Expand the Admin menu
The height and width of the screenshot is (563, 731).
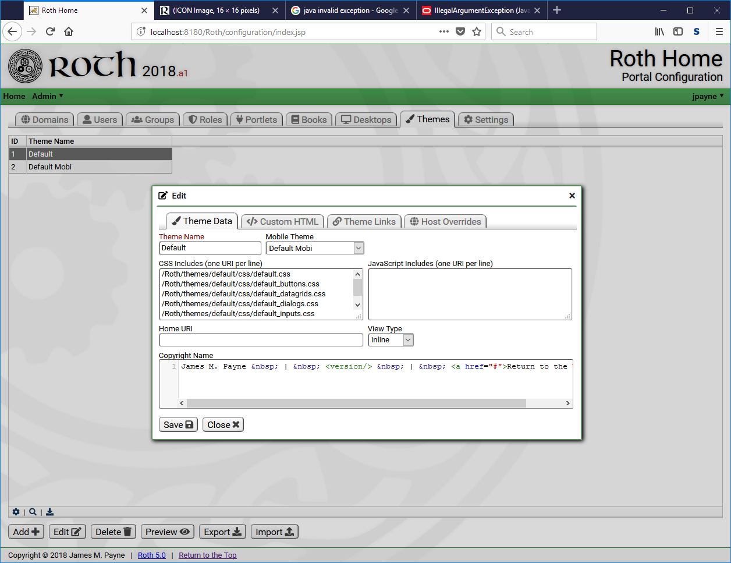pos(48,96)
